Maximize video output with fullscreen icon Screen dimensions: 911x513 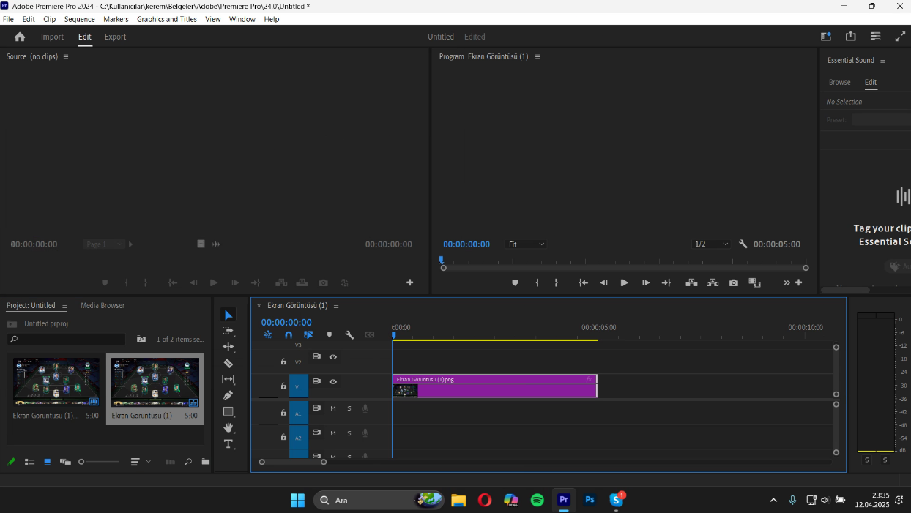(900, 37)
